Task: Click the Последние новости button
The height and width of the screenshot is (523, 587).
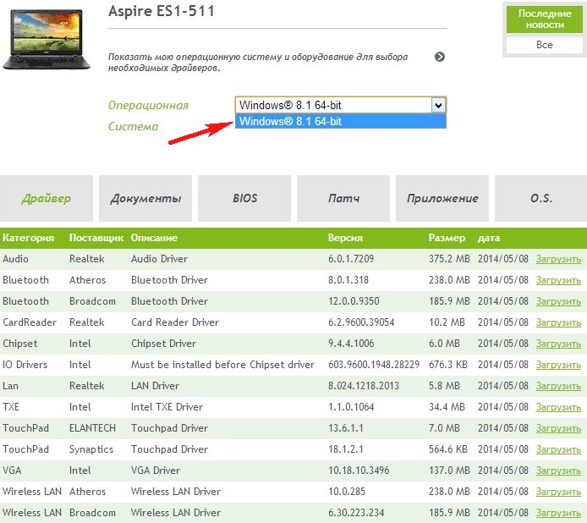Action: click(545, 19)
